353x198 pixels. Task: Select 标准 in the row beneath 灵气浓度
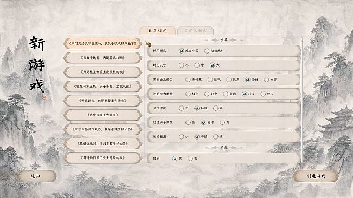(x=203, y=122)
